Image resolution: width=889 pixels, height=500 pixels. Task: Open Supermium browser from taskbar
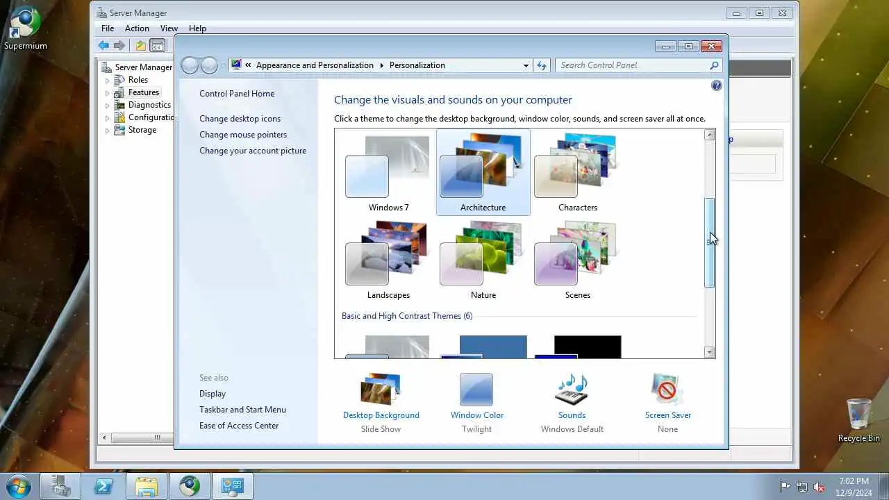[x=190, y=486]
